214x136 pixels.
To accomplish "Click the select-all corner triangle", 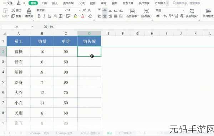I will coord(4,33).
